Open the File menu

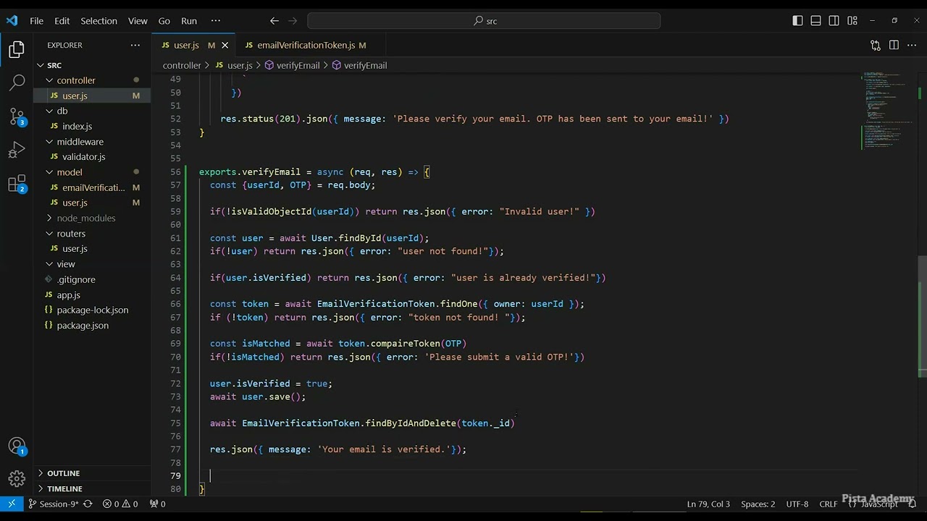[36, 21]
